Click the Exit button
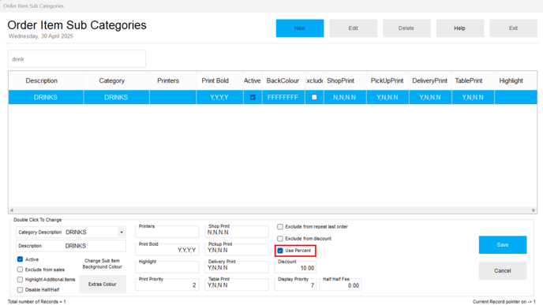The height and width of the screenshot is (305, 543). [x=513, y=28]
